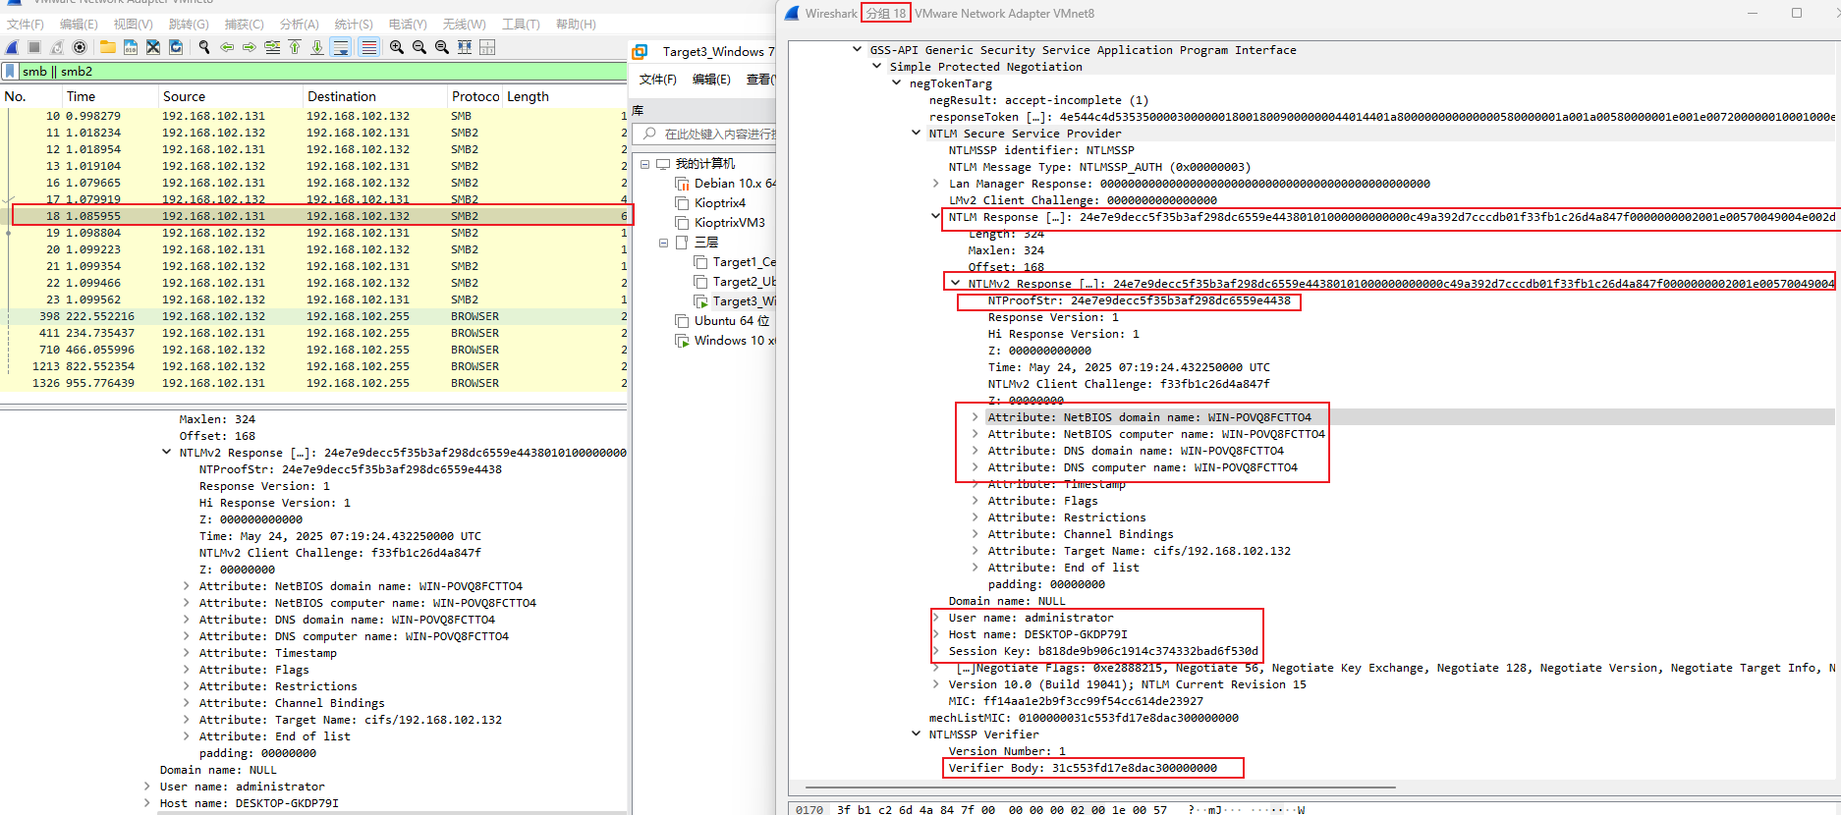1841x815 pixels.
Task: Open the 统计(S) menu
Action: pyautogui.click(x=354, y=24)
